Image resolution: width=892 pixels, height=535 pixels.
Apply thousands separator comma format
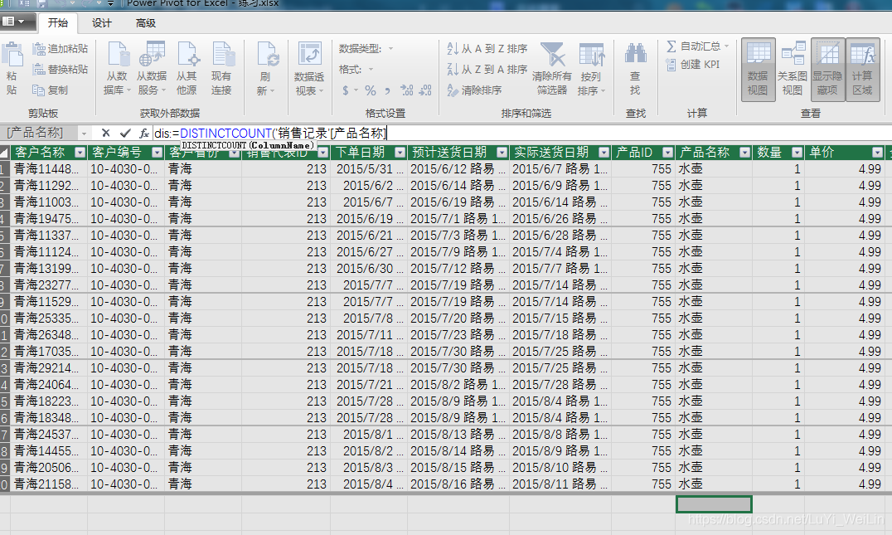(388, 90)
